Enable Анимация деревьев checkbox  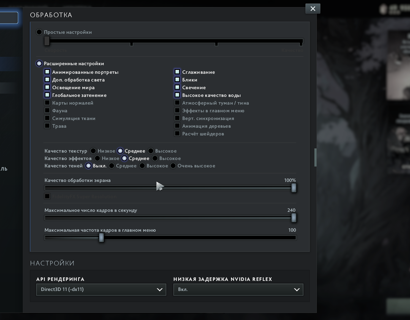coord(177,126)
